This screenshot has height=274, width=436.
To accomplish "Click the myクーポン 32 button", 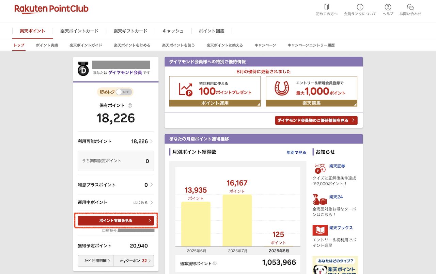I will point(134,261).
